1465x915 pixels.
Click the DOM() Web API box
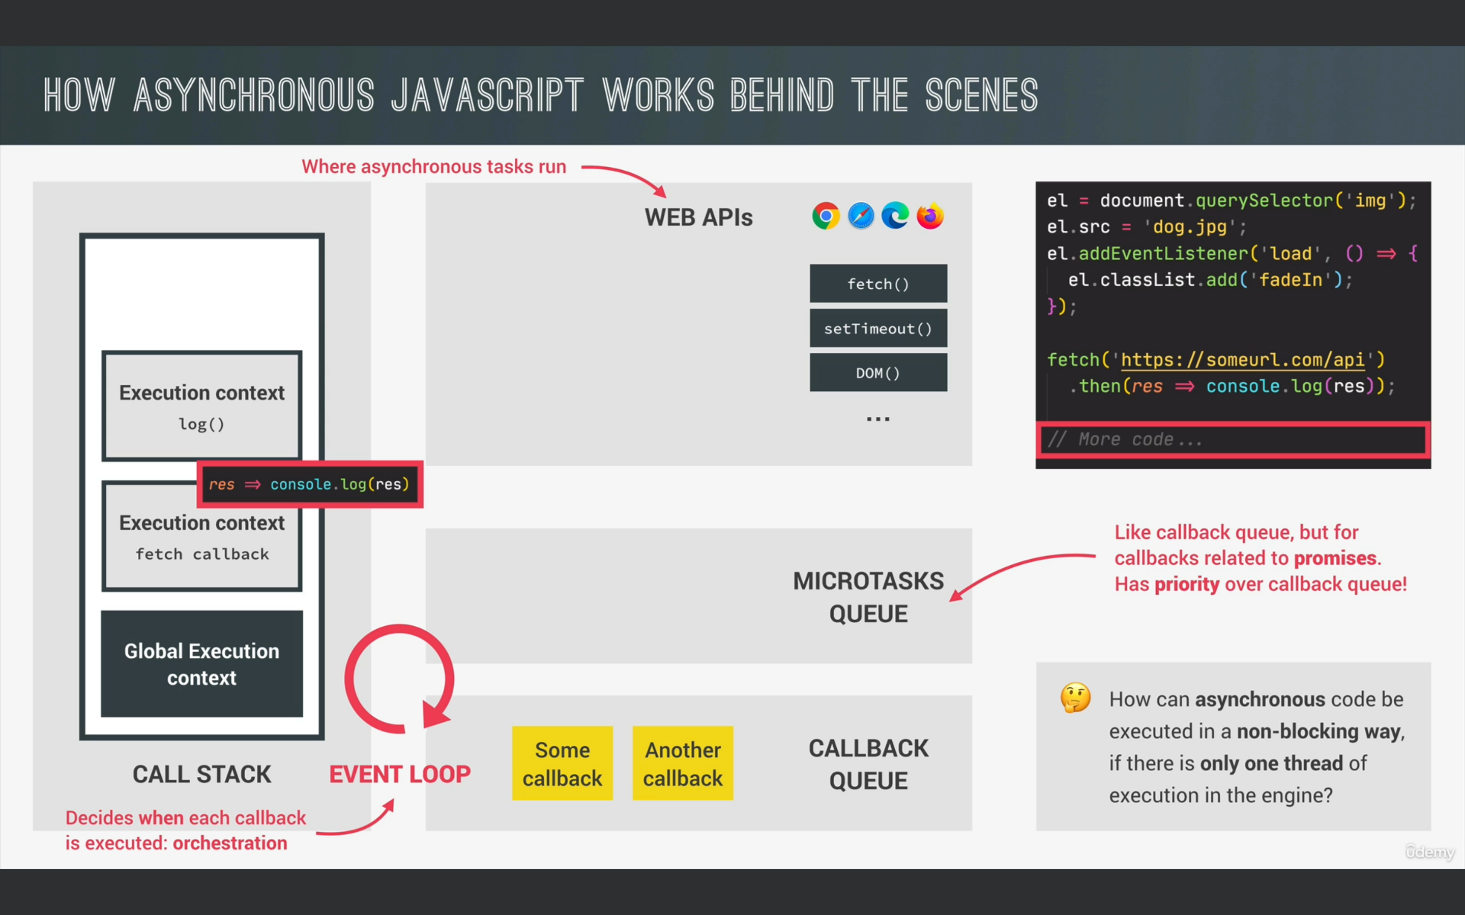tap(878, 373)
